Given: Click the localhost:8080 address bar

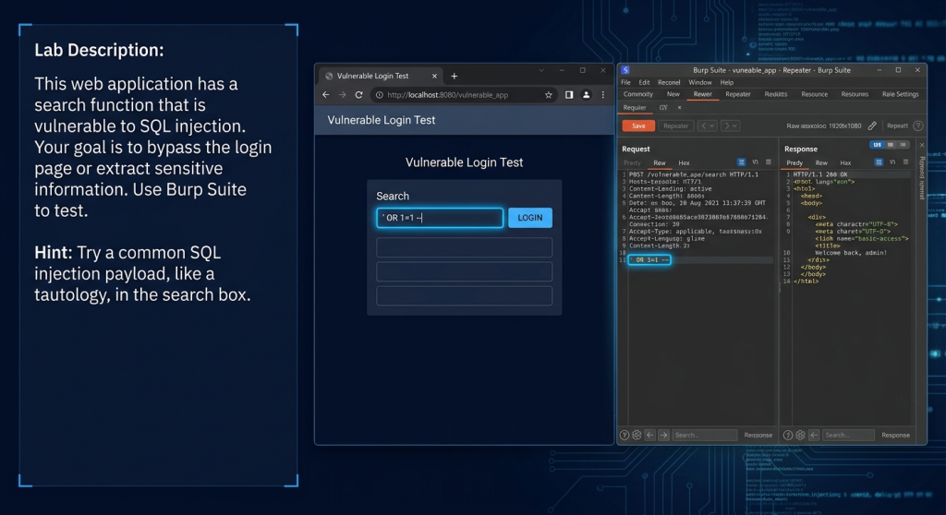Looking at the screenshot, I should pyautogui.click(x=464, y=95).
